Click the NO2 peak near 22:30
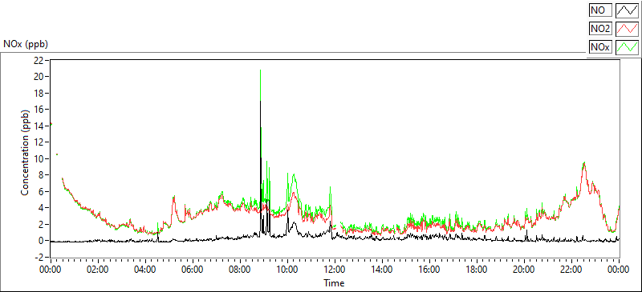The width and height of the screenshot is (642, 292). coord(584,163)
